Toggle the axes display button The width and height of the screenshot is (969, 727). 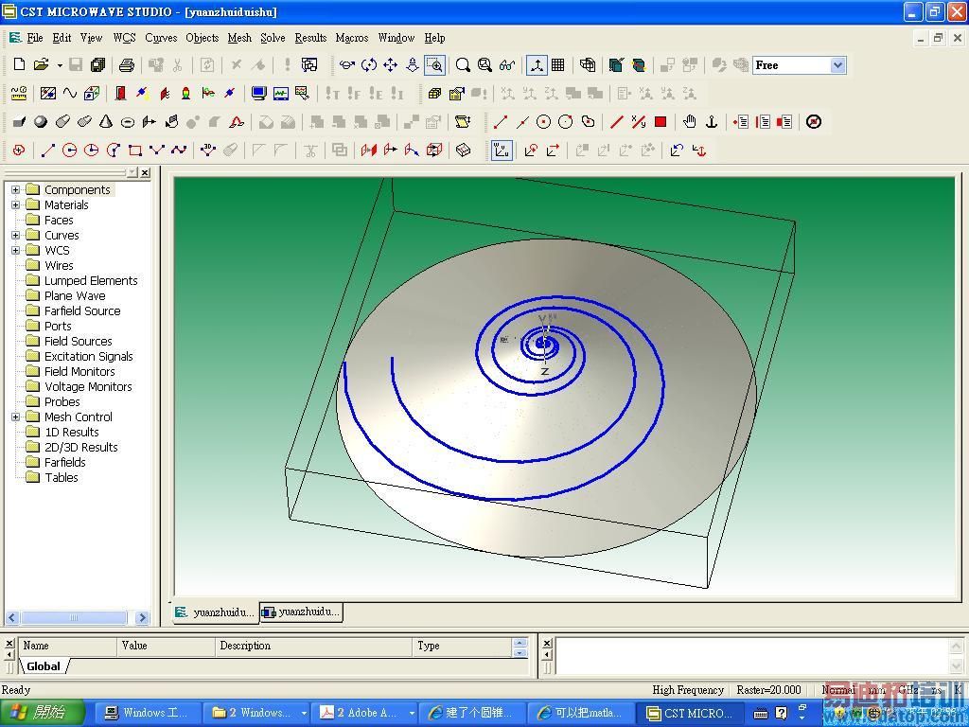coord(537,64)
